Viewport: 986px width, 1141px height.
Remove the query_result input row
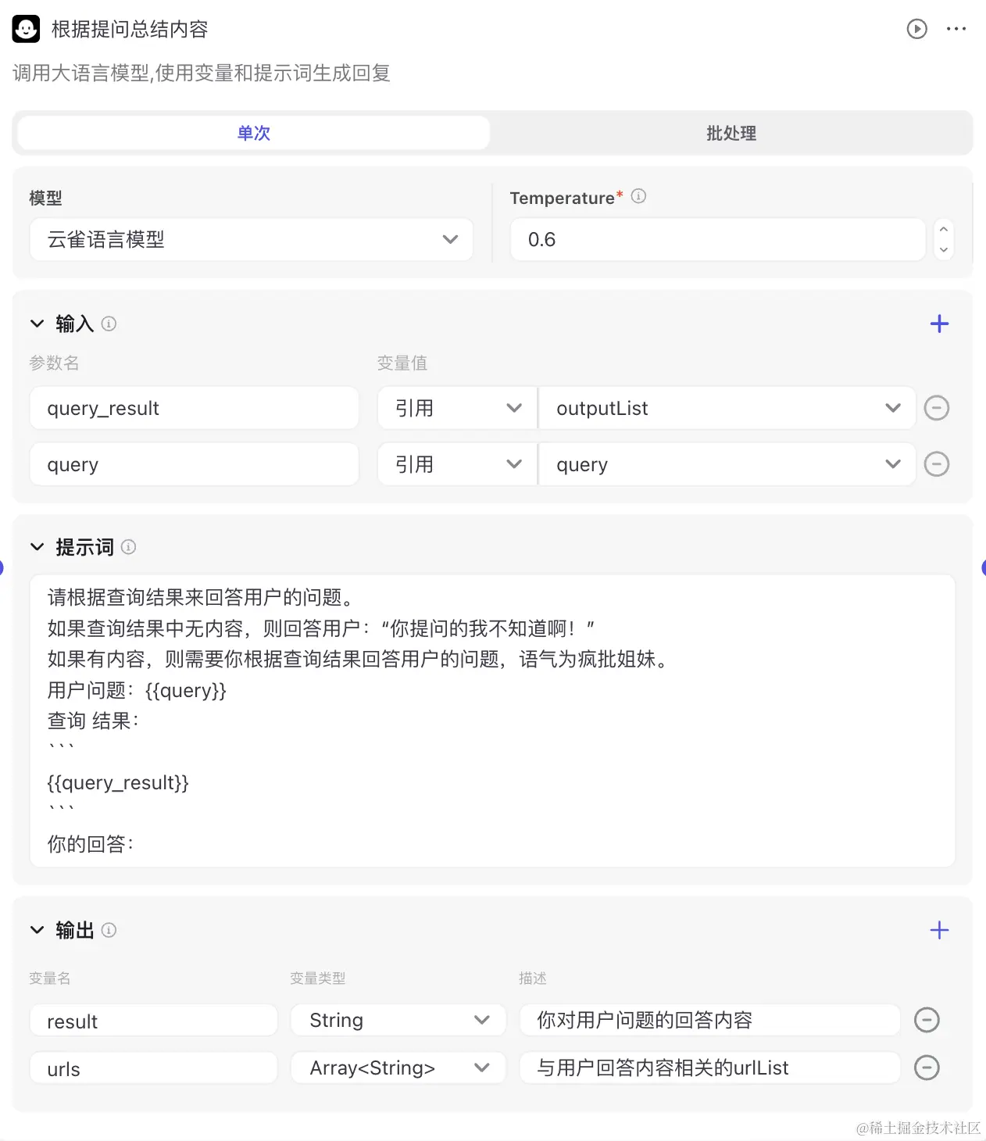[937, 408]
